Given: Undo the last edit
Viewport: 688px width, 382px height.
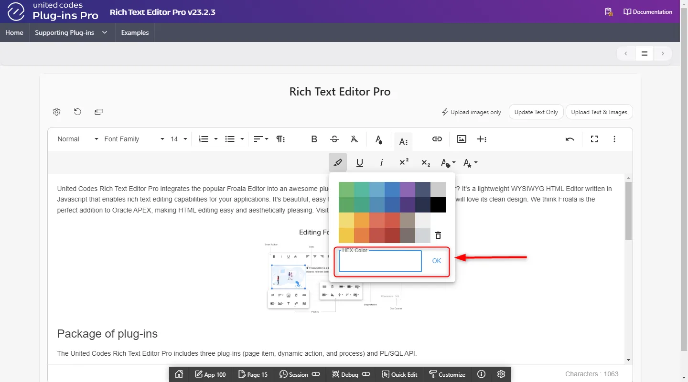Looking at the screenshot, I should click(x=570, y=139).
